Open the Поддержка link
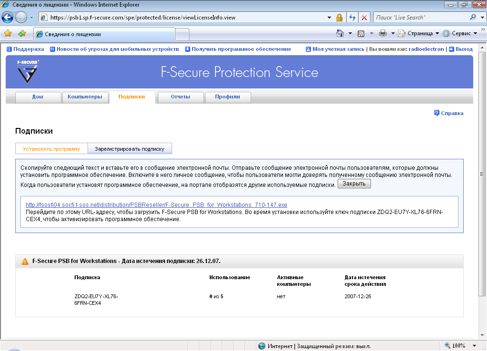 point(29,49)
